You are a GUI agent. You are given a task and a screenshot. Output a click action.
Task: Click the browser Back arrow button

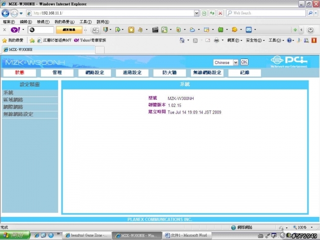point(5,13)
